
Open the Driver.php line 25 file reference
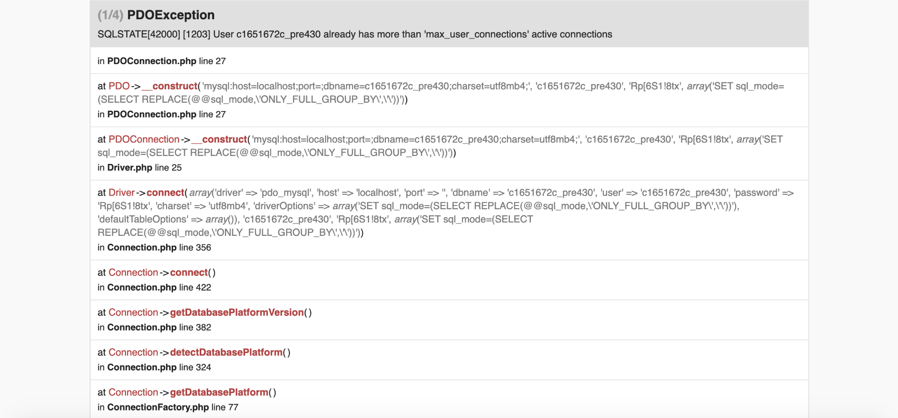[139, 168]
